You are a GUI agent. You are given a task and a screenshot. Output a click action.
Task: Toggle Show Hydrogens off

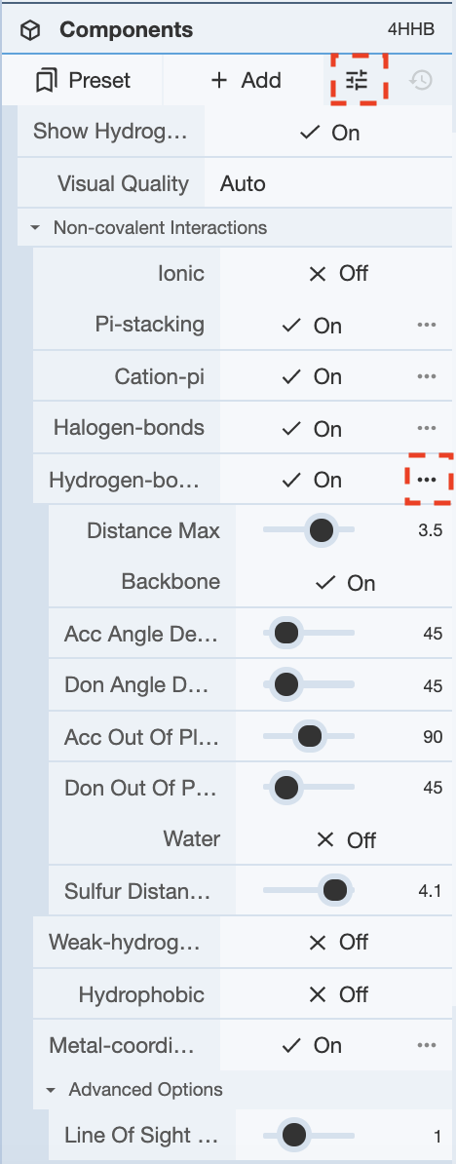coord(327,133)
